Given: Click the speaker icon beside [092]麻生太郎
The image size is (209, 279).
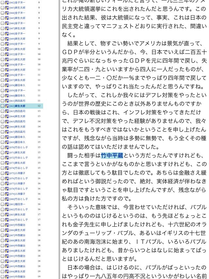Looking at the screenshot, I should pyautogui.click(x=7, y=261).
